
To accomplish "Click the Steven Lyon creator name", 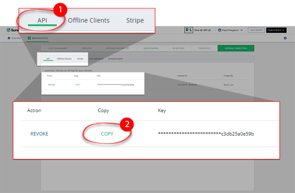I will pos(229,85).
